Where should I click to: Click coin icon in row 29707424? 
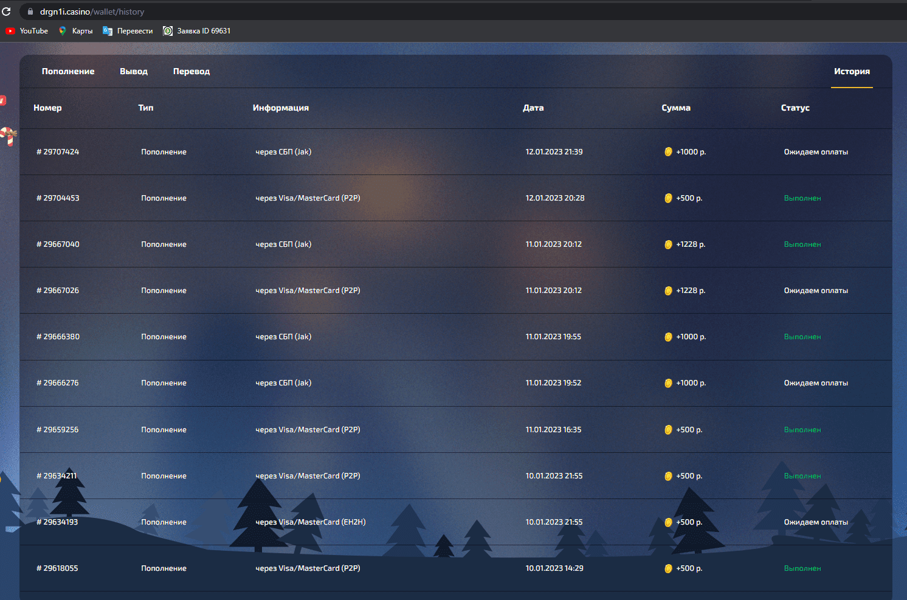[668, 152]
